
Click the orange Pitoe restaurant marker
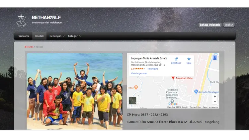(x=136, y=87)
